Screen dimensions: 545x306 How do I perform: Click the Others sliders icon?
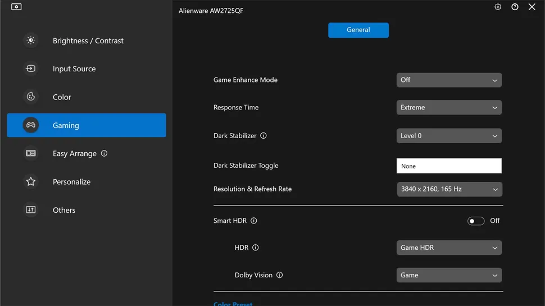31,209
